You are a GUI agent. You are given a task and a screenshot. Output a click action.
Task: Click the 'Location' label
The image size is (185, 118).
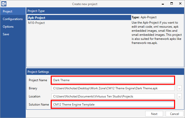click(34, 96)
